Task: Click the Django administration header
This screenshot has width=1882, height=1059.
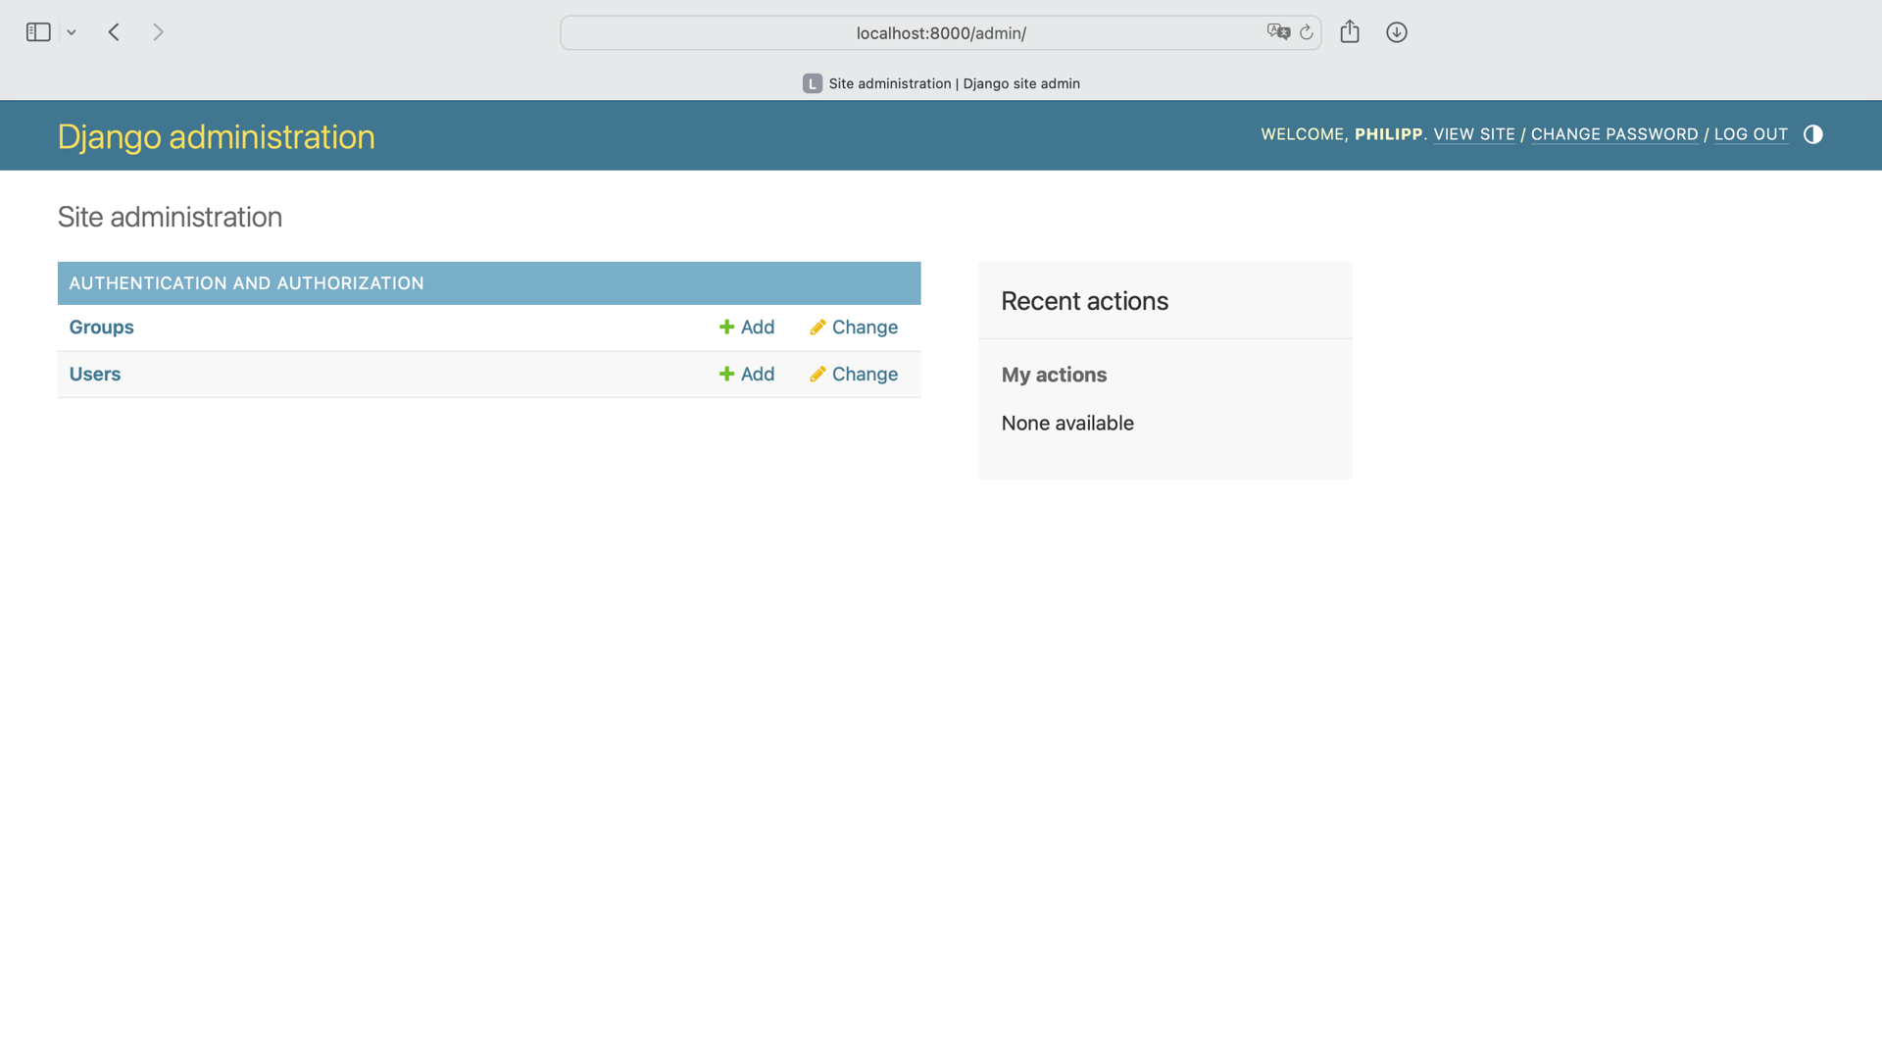Action: [216, 136]
